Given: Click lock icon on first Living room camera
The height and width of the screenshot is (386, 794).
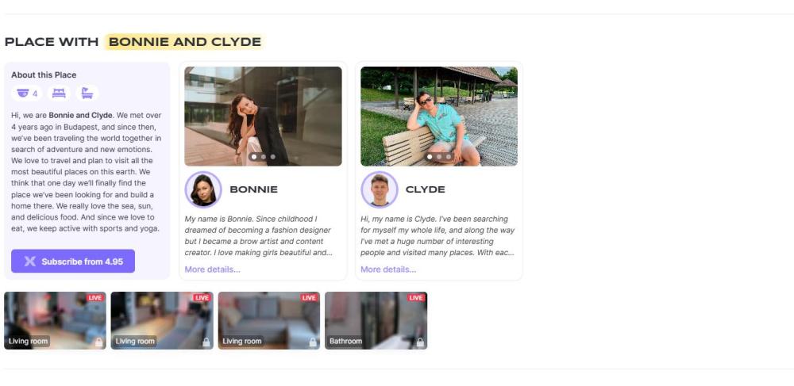Looking at the screenshot, I should 98,342.
